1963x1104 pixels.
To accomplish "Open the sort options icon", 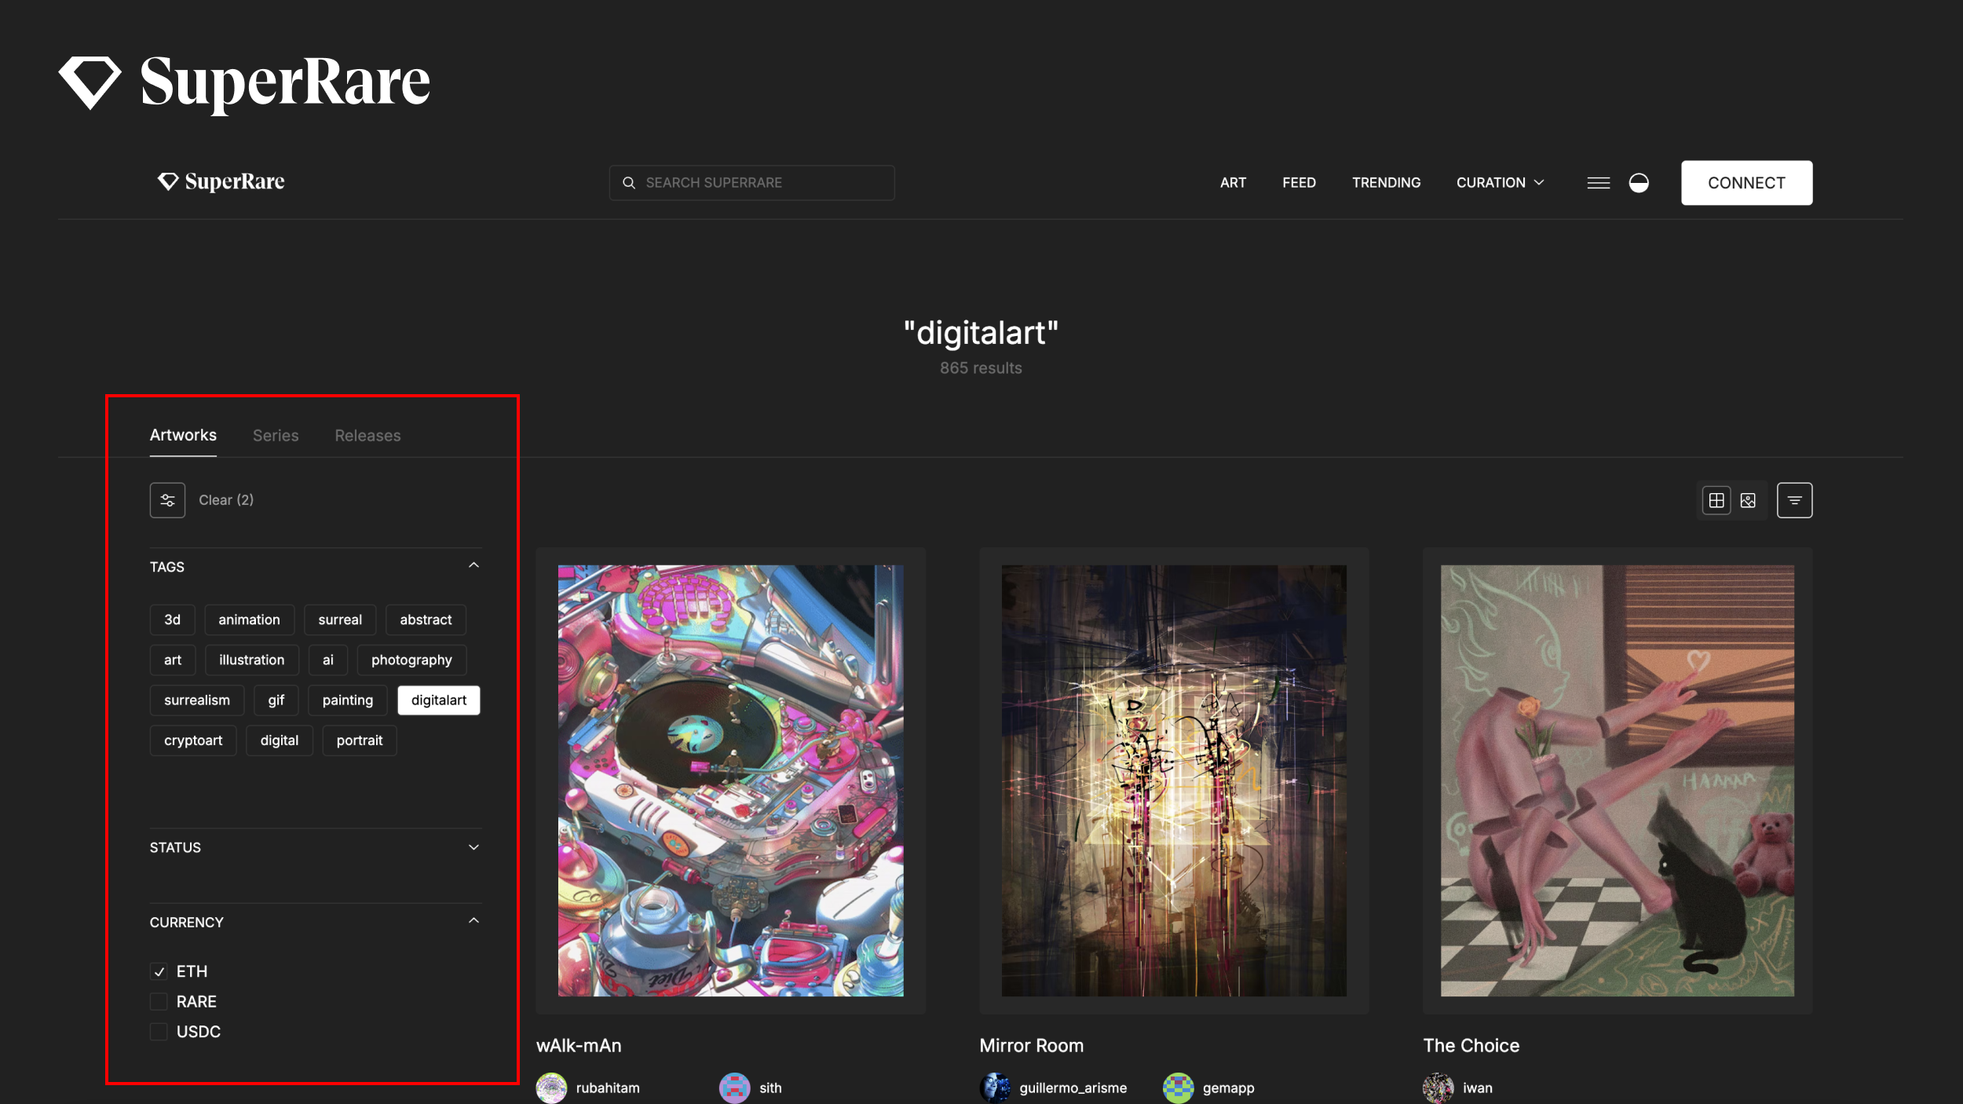I will point(1794,500).
